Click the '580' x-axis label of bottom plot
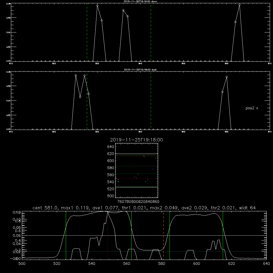The width and height of the screenshot is (273, 273). point(162,264)
